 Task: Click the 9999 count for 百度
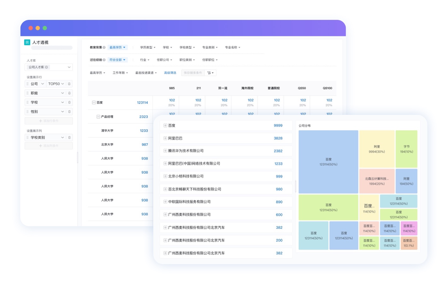[278, 126]
